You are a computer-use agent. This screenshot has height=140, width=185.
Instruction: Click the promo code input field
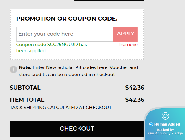click(x=65, y=34)
